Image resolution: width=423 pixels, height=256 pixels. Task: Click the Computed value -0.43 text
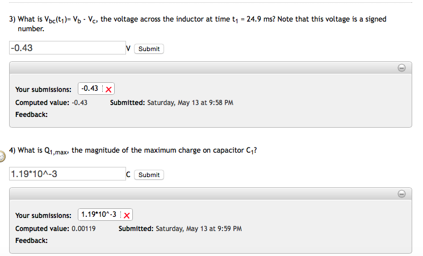pyautogui.click(x=51, y=103)
